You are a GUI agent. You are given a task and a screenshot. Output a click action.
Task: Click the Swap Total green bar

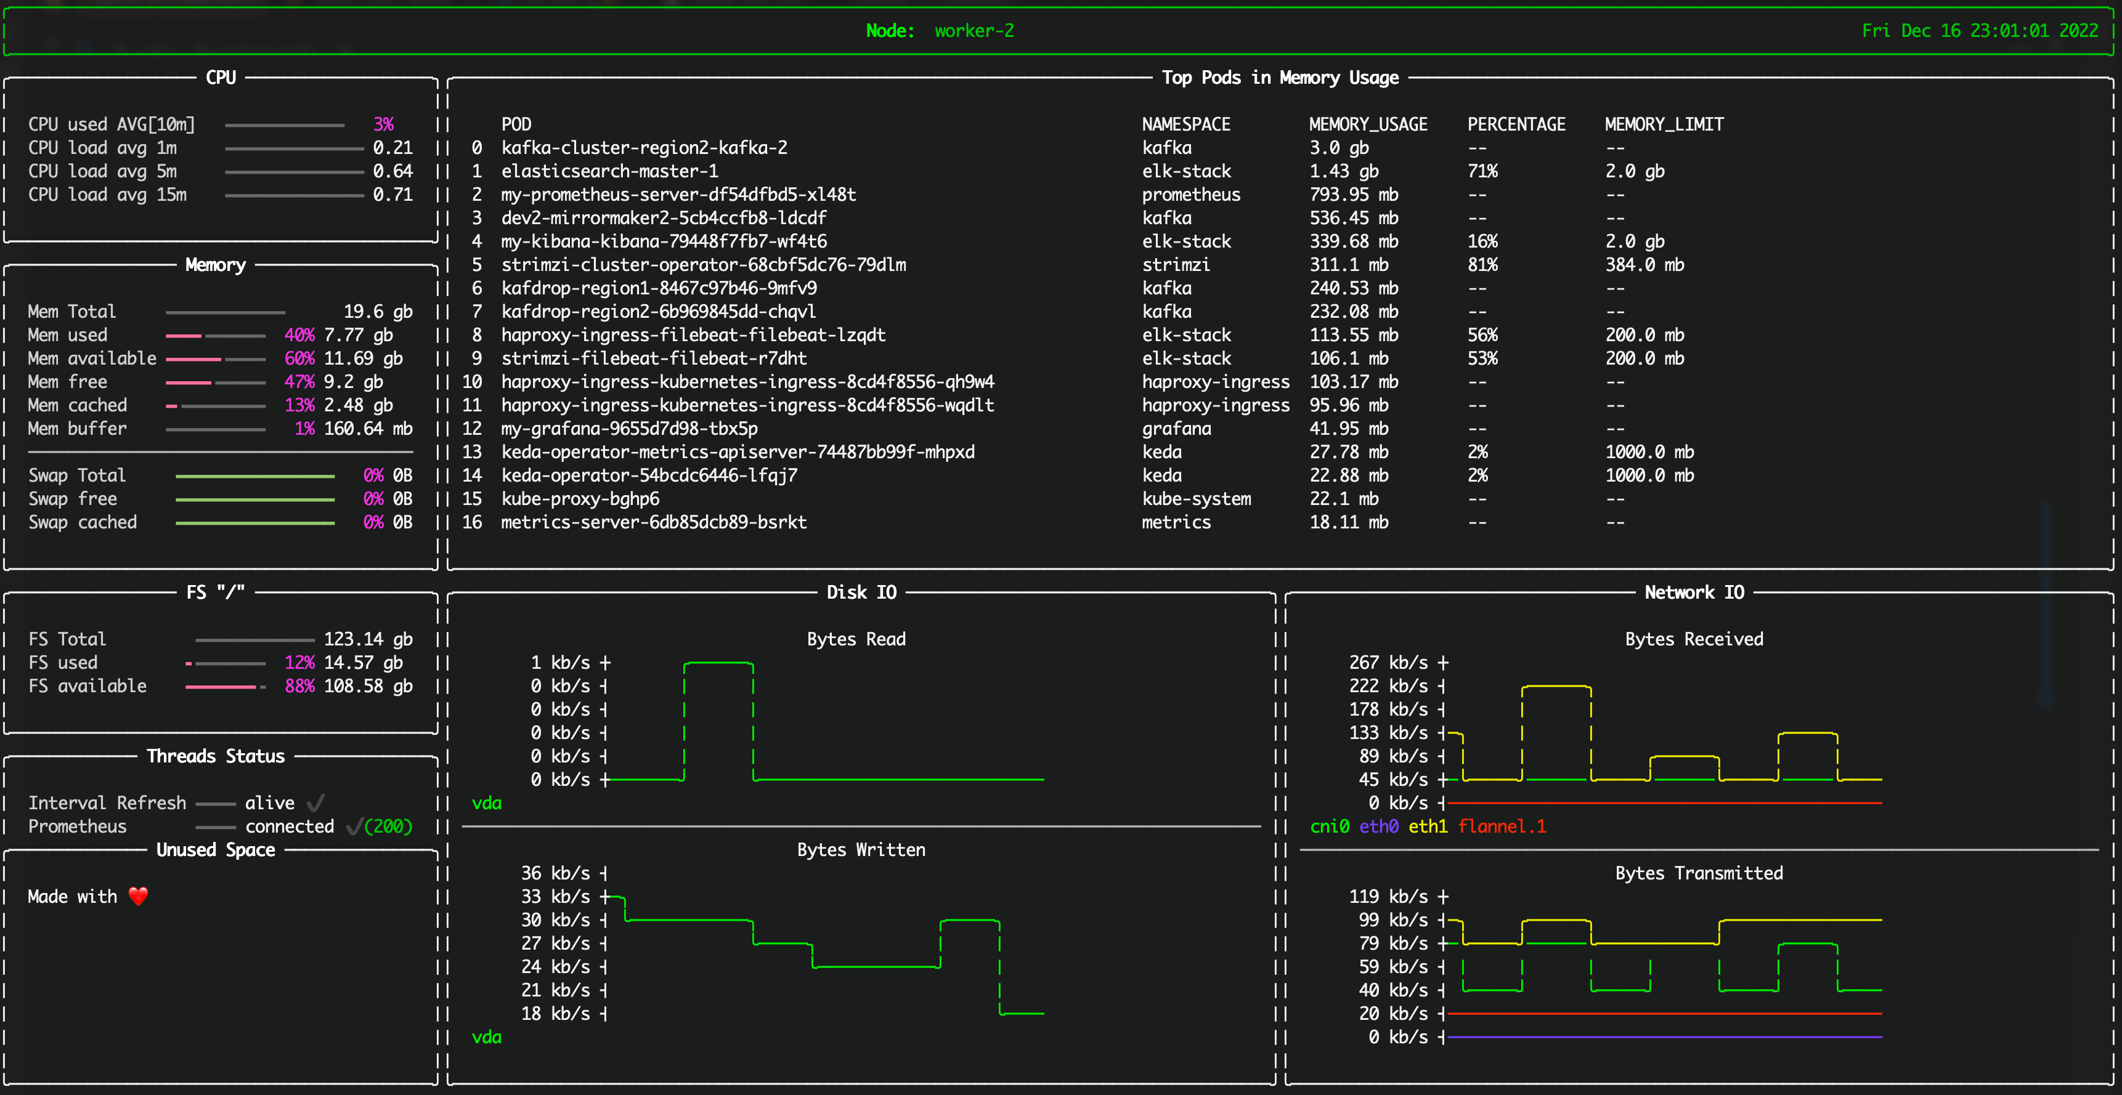pos(254,477)
